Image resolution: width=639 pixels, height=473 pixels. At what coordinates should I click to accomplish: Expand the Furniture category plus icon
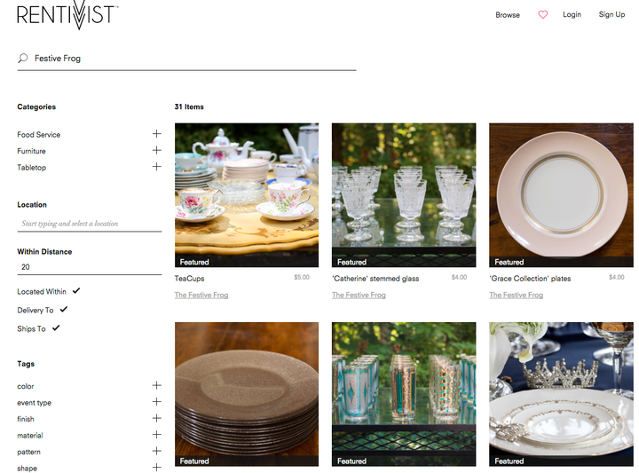pos(156,150)
